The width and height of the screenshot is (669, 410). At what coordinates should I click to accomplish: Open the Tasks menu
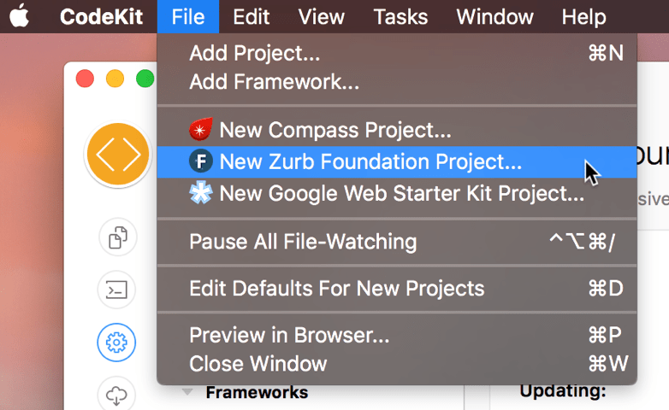tap(400, 16)
